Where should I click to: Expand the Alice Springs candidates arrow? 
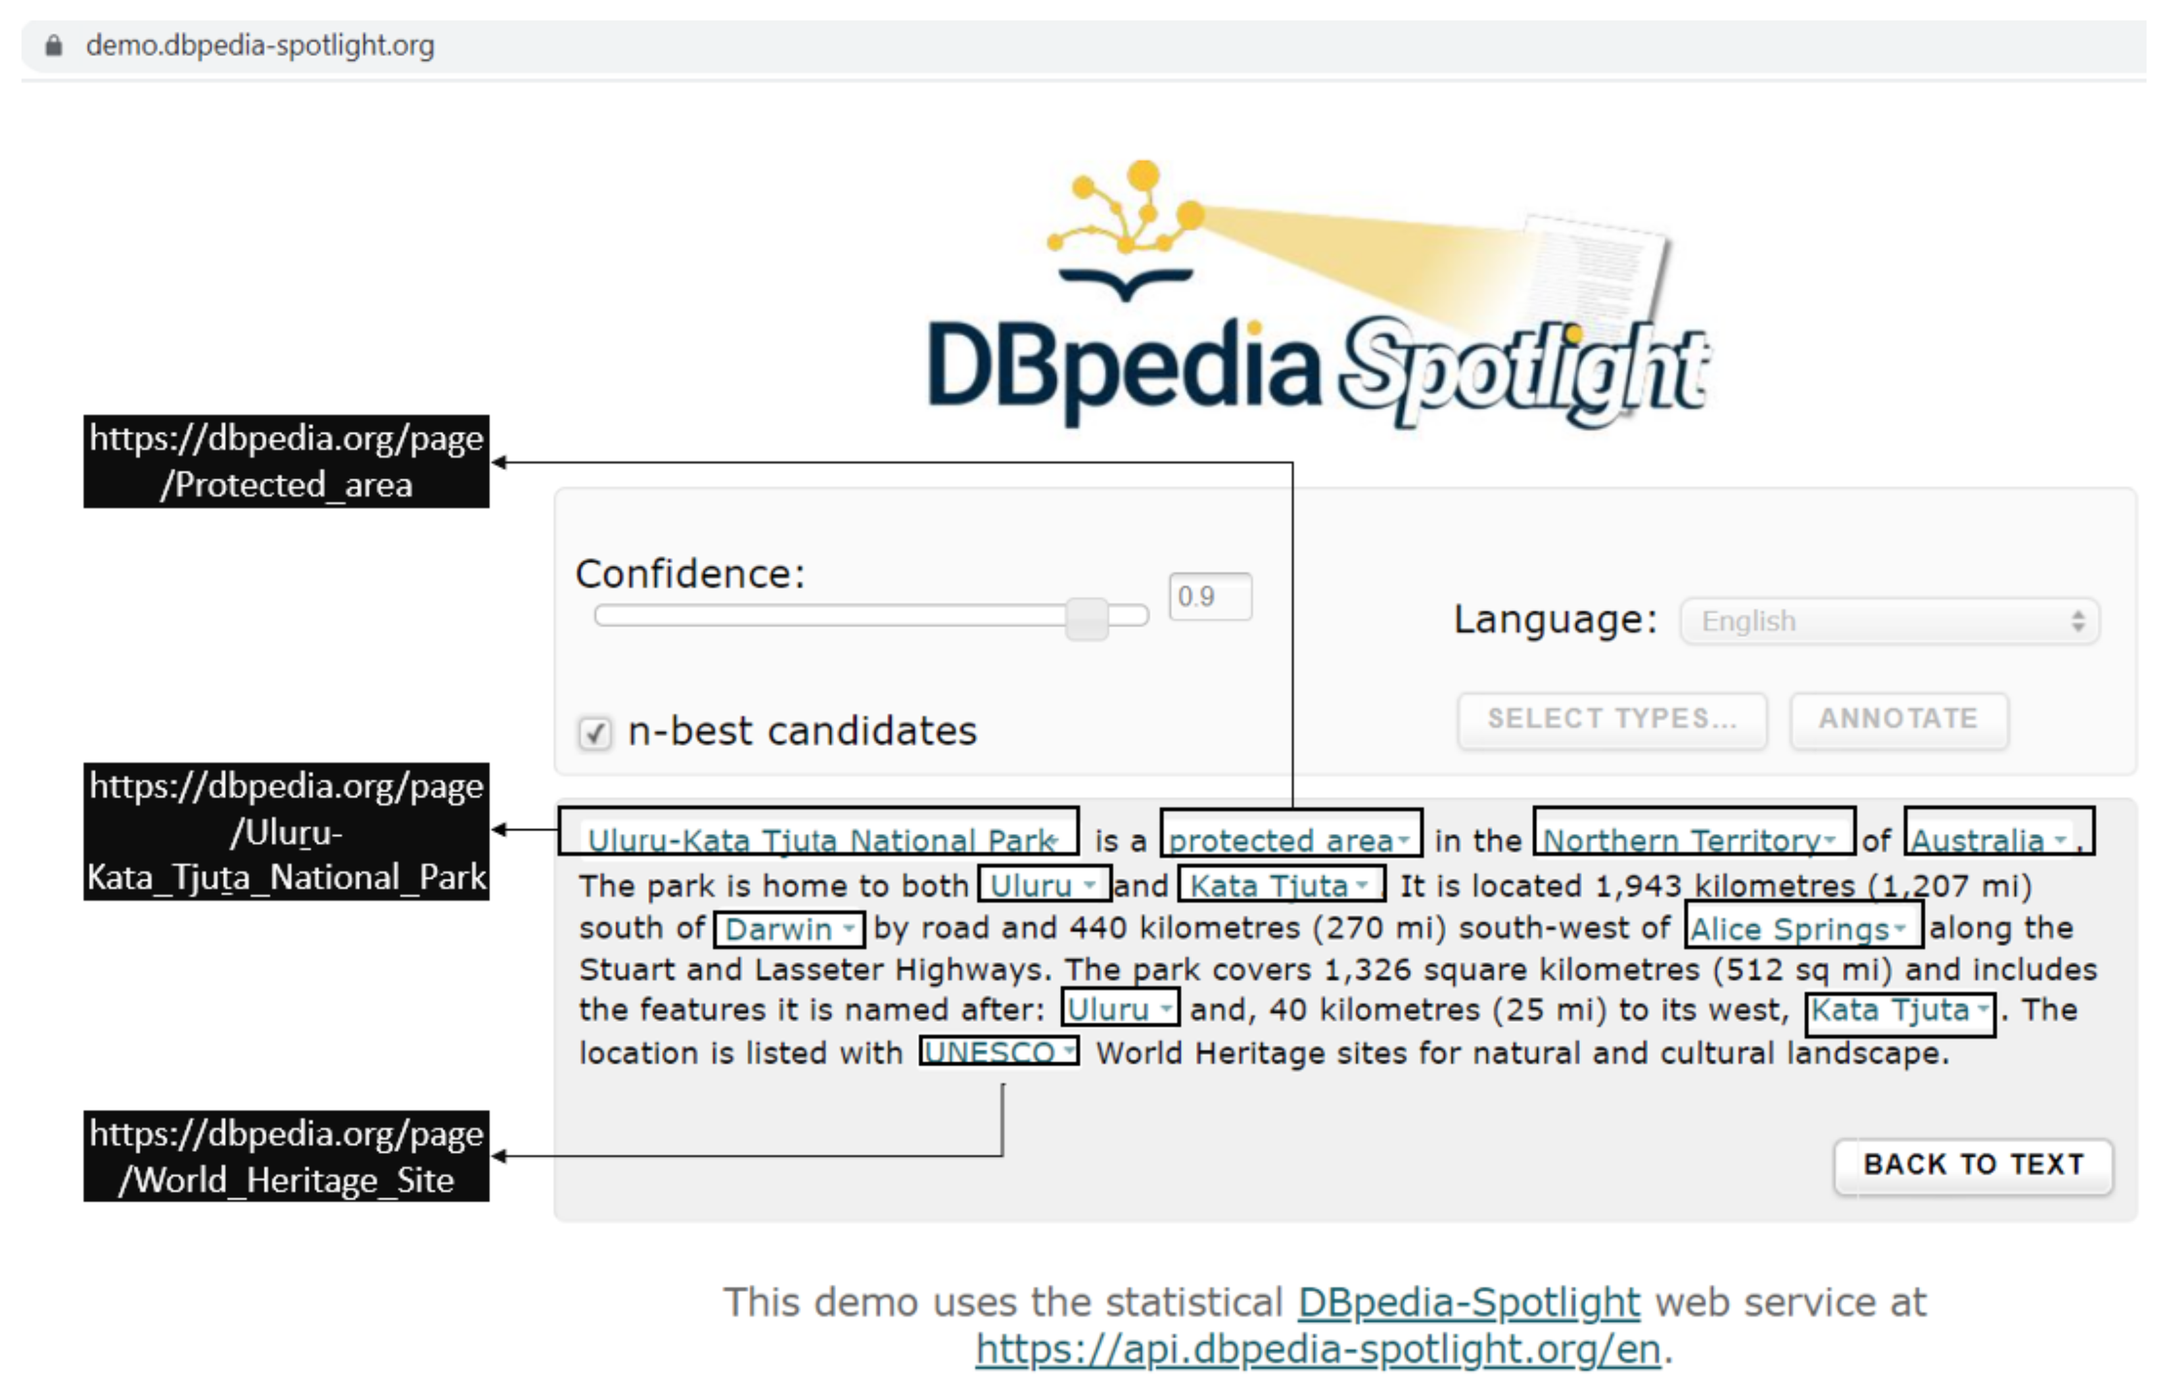click(x=1899, y=928)
